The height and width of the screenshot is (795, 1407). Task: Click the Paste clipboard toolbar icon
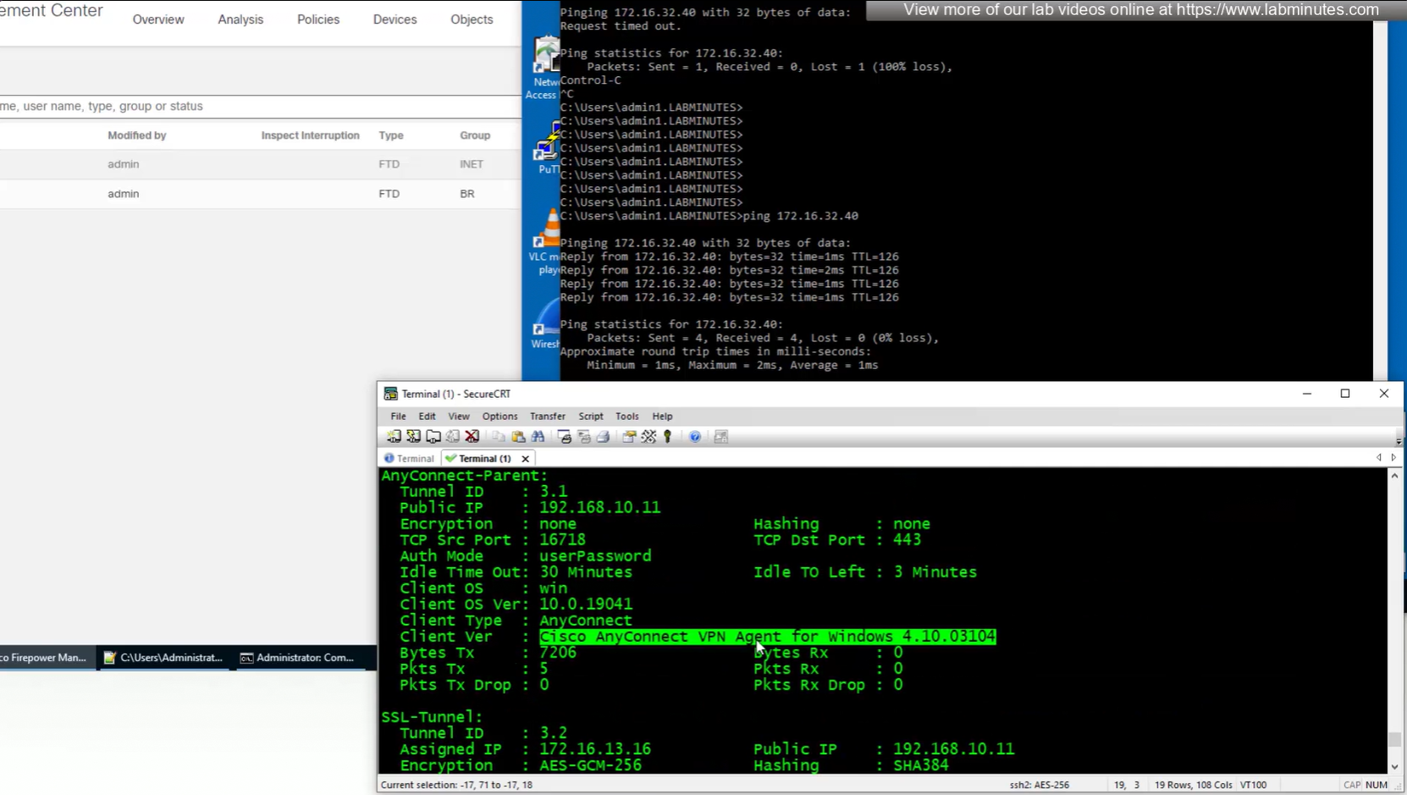[518, 437]
